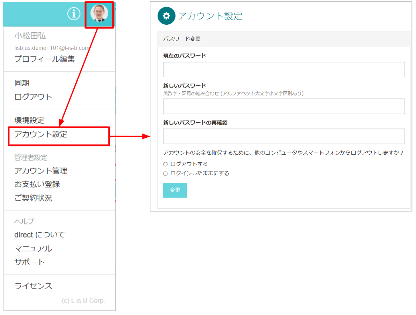Open ご契約状況 menu entry

pyautogui.click(x=33, y=198)
